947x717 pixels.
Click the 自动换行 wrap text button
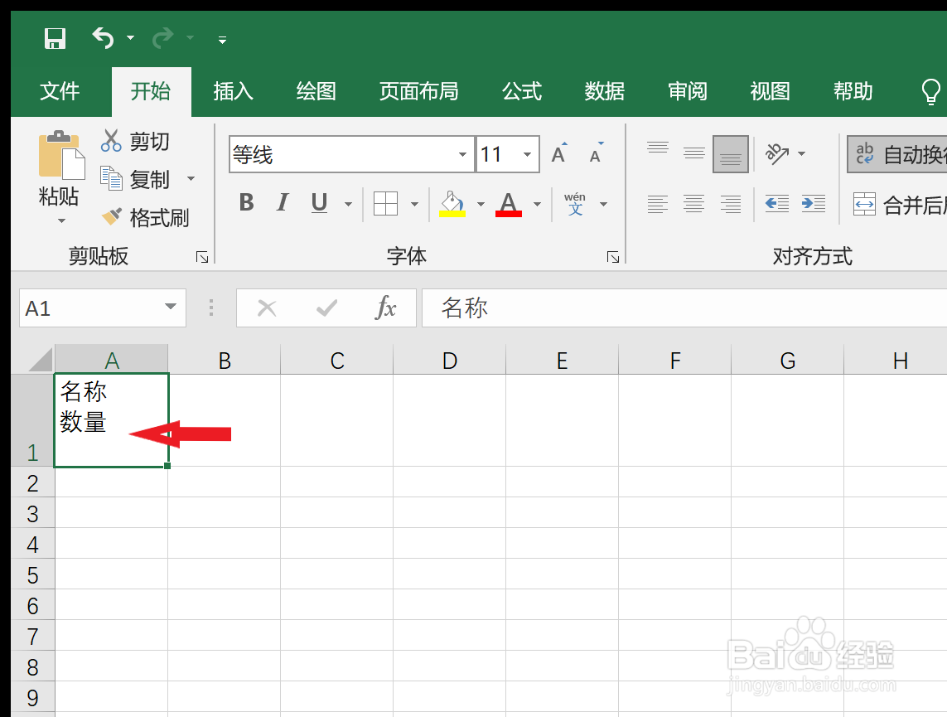pyautogui.click(x=897, y=154)
